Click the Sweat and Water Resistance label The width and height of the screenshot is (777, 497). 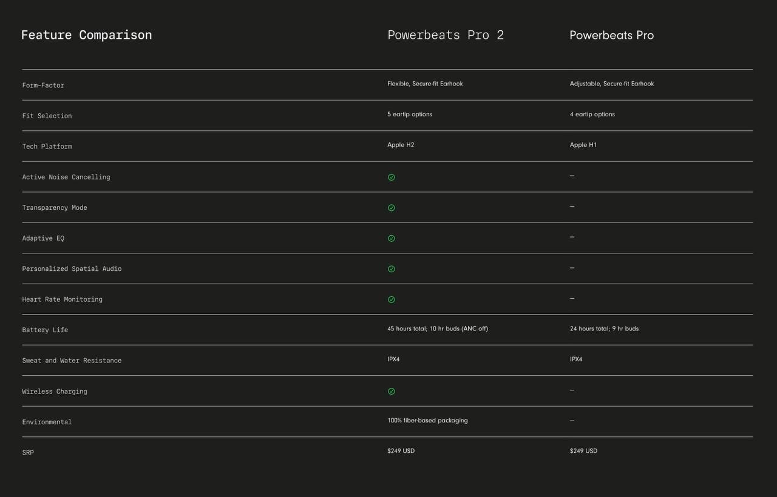pyautogui.click(x=72, y=361)
